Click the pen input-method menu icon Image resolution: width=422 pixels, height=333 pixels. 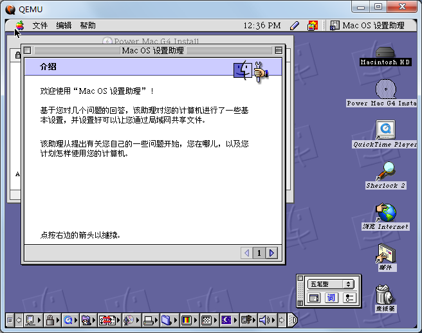click(295, 26)
